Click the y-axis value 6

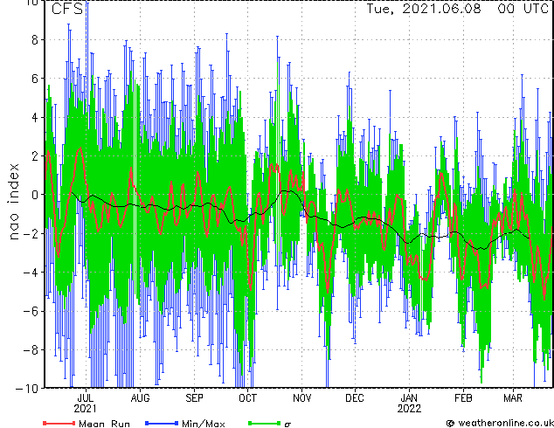pos(35,79)
